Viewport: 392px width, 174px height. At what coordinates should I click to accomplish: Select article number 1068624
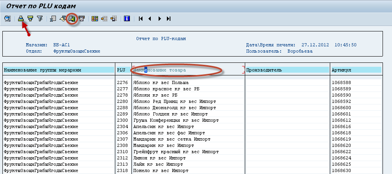(342, 158)
